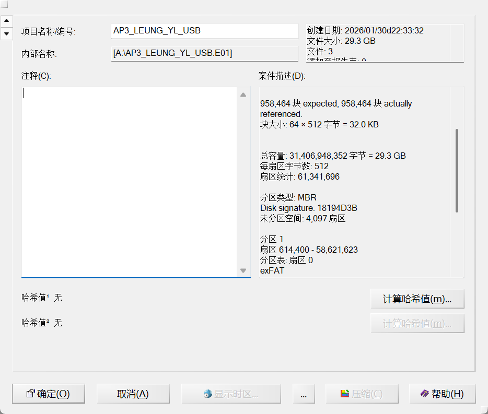The width and height of the screenshot is (488, 414).
Task: Click the 扇区 614,400 - 58,621,623 line
Action: [x=309, y=250]
